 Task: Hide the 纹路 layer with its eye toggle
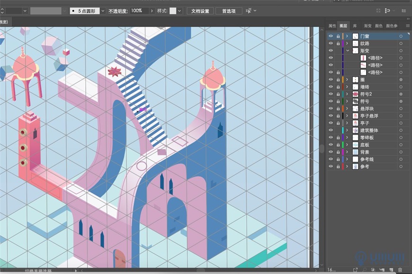[x=331, y=43]
